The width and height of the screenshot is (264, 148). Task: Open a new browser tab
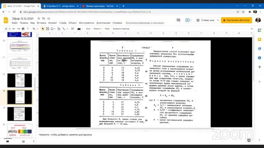click(x=123, y=6)
